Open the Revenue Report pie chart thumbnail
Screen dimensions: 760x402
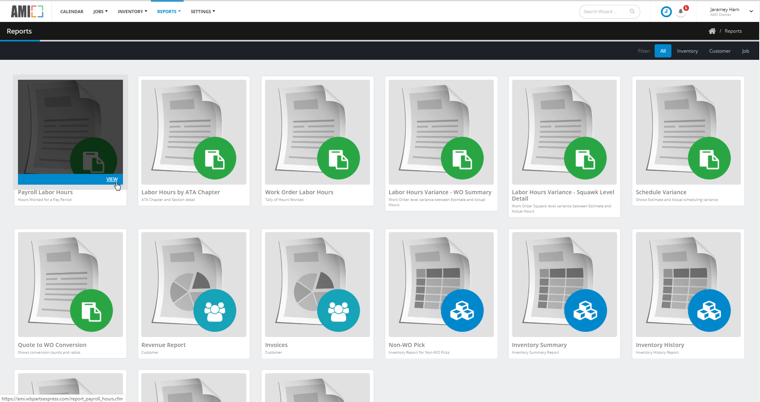[194, 284]
